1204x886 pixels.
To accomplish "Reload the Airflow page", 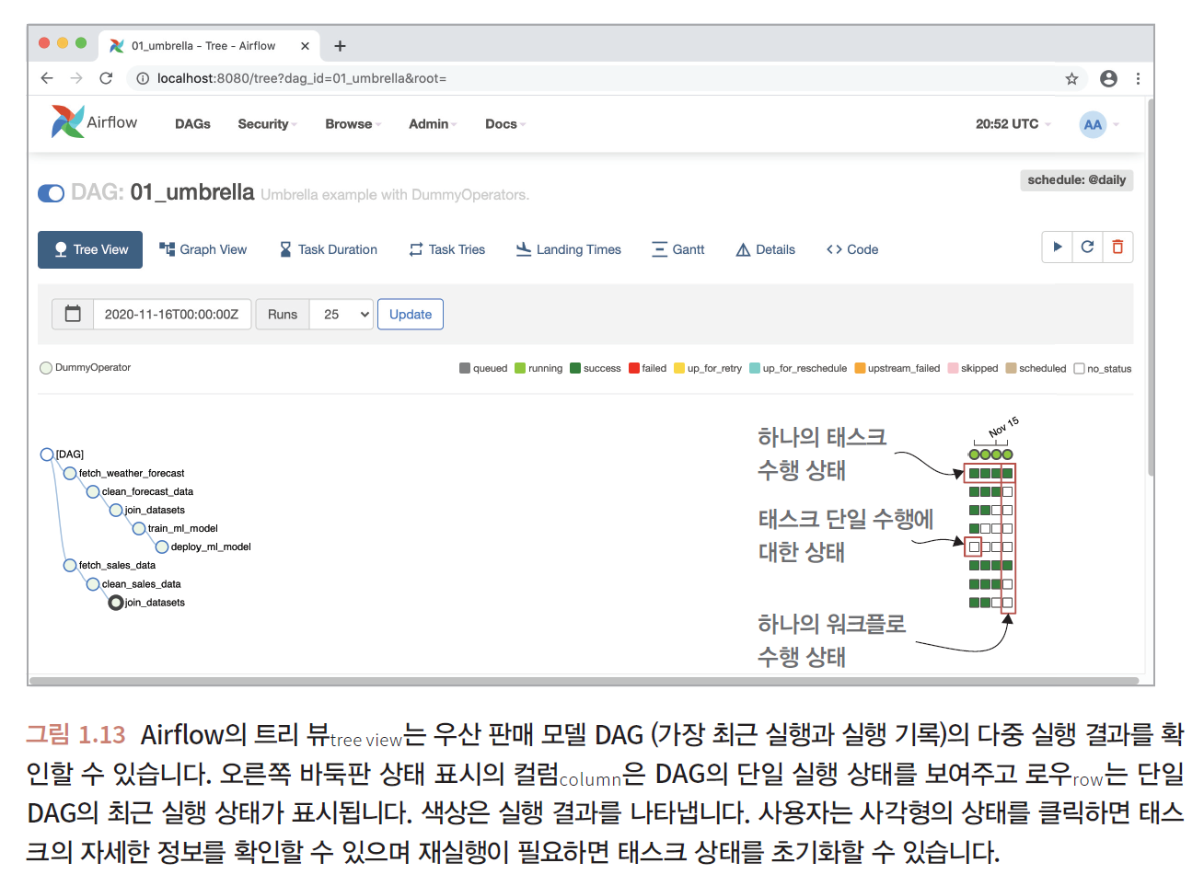I will click(106, 78).
